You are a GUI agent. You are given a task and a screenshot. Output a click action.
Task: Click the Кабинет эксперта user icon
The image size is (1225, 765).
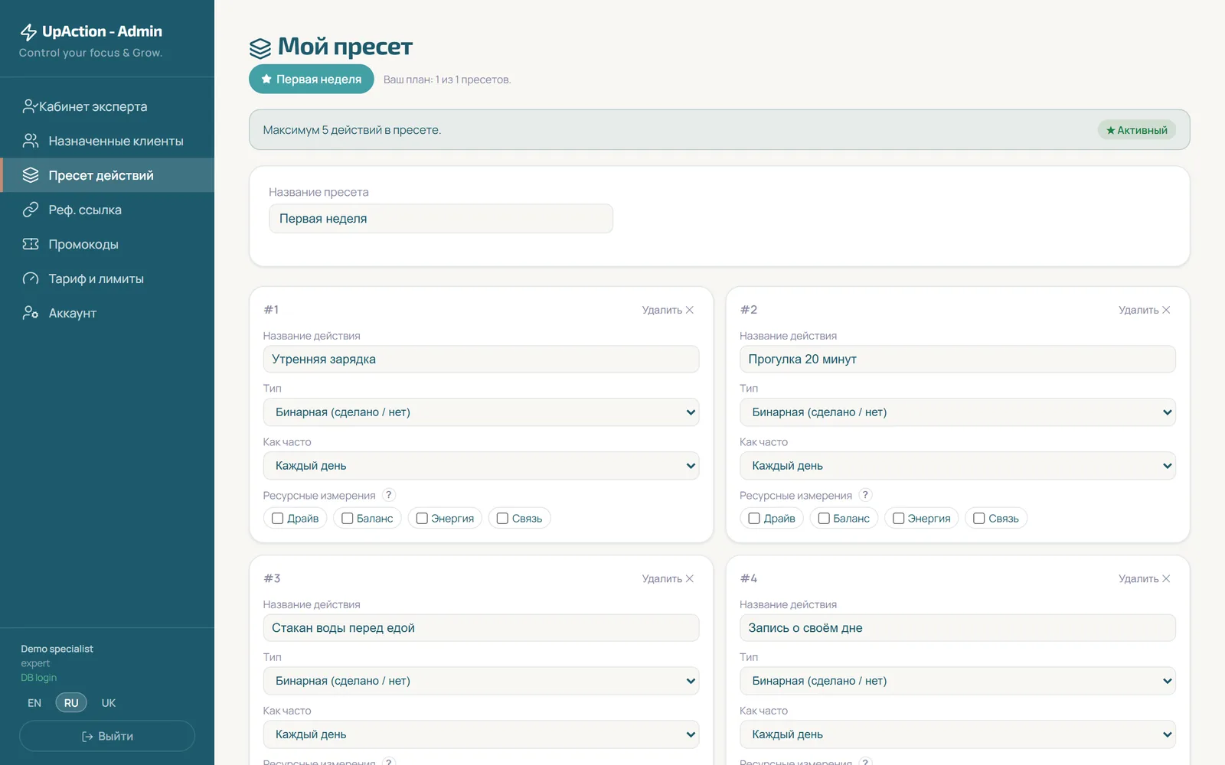[x=30, y=106]
